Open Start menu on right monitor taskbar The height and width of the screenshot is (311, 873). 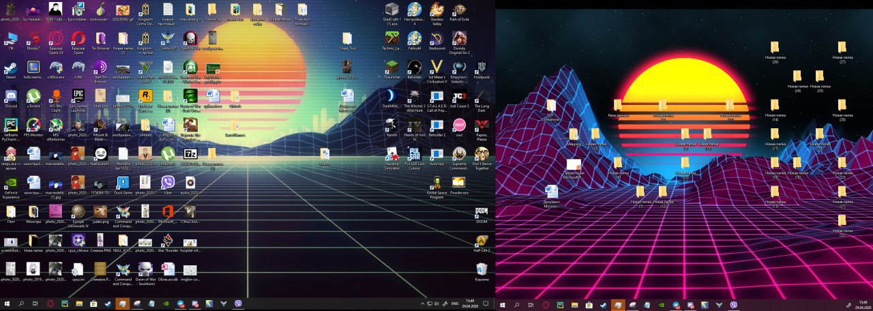(x=503, y=304)
